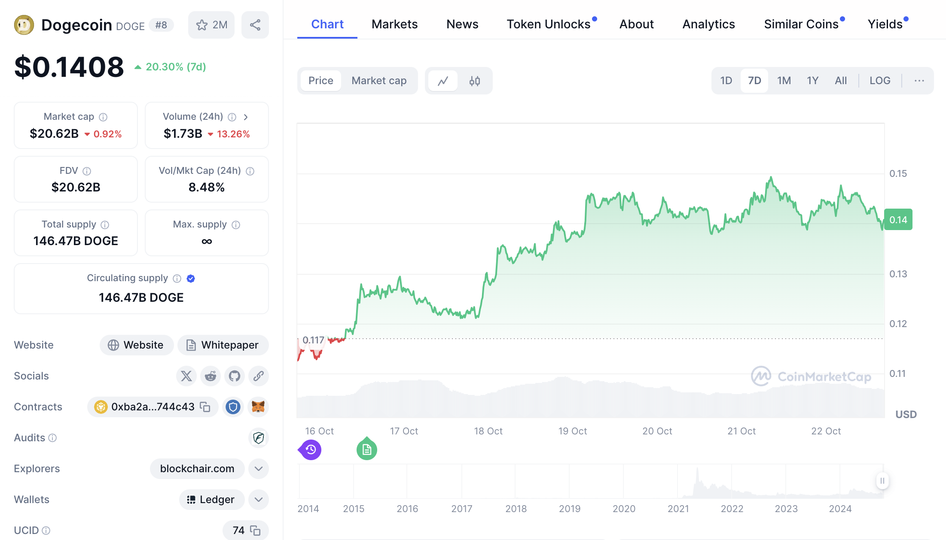Open the Dogecoin GitHub repository
The image size is (946, 540).
tap(235, 376)
